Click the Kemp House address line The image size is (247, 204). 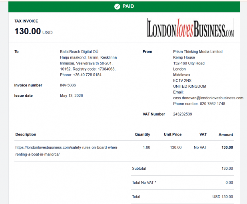click(x=184, y=57)
